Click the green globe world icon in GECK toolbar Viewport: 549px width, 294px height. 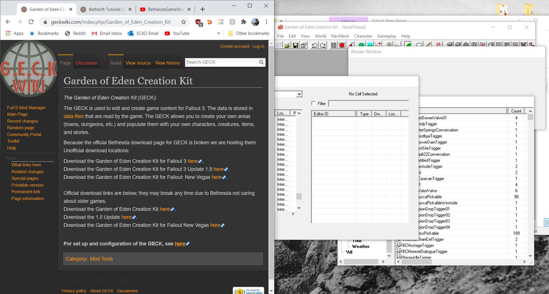pyautogui.click(x=361, y=45)
